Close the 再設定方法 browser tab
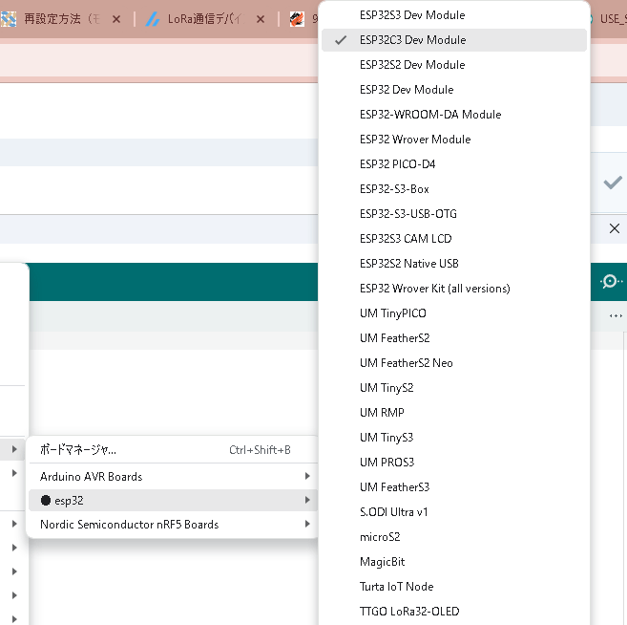This screenshot has width=627, height=625. pyautogui.click(x=116, y=19)
